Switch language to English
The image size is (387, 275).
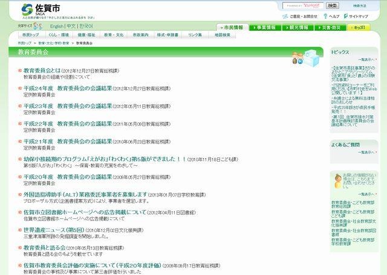(x=56, y=26)
